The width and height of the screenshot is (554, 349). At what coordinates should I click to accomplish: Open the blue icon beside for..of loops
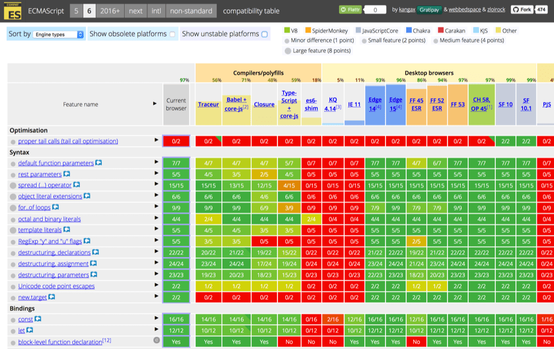55,207
